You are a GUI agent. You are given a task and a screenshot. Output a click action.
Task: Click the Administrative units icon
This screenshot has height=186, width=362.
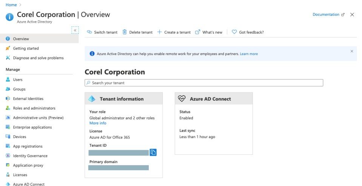[x=8, y=117]
